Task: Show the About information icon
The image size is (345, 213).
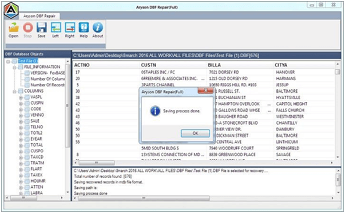Action: coord(98,30)
